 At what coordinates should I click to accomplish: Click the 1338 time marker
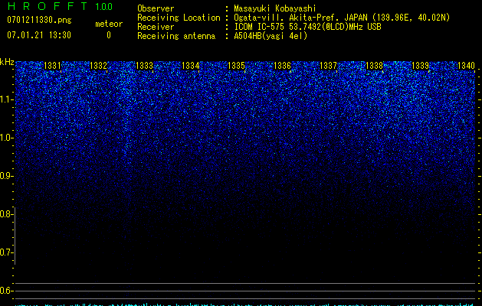374,66
